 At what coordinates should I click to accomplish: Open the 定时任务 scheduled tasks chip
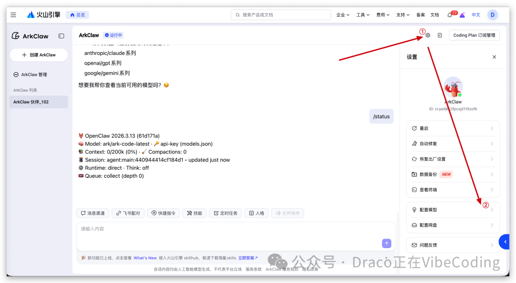225,213
